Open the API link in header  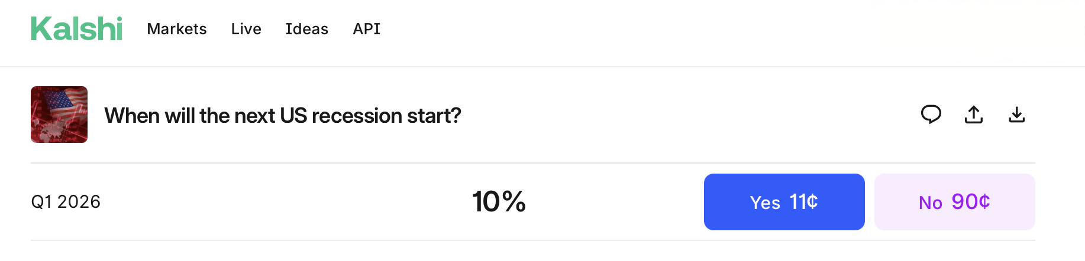(367, 29)
